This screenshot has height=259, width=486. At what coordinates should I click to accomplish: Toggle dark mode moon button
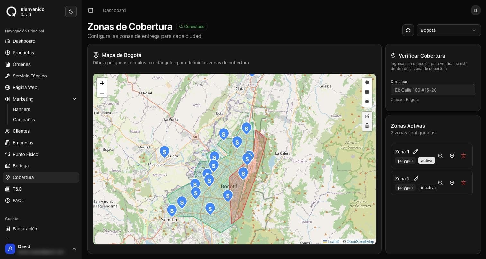[x=71, y=12]
